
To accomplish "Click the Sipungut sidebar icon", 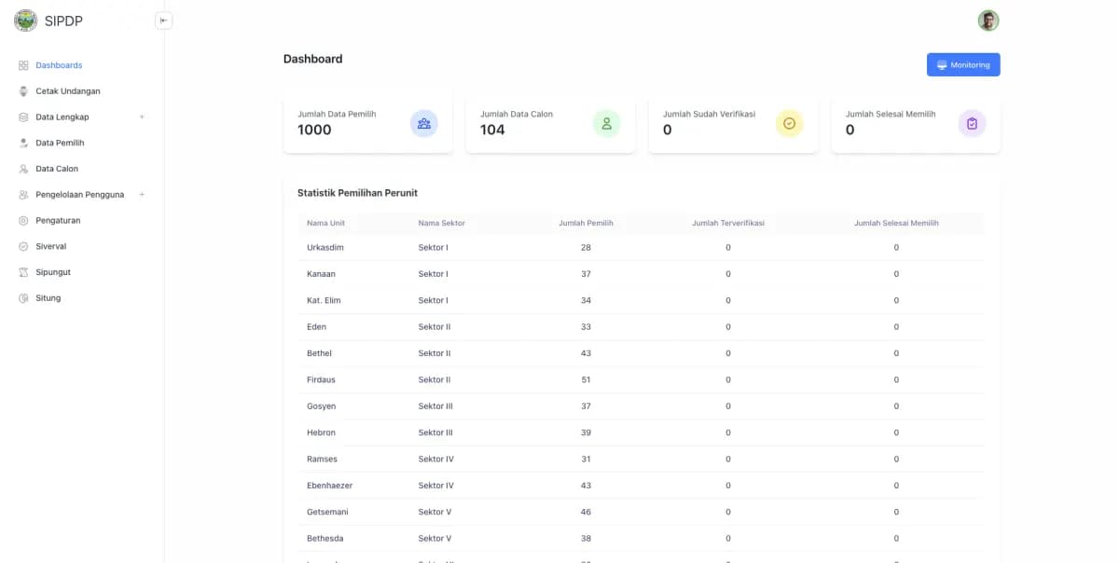I will pyautogui.click(x=24, y=272).
